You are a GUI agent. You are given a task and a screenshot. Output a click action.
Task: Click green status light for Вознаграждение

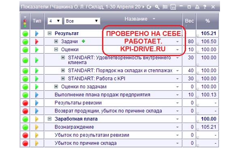pos(25,127)
